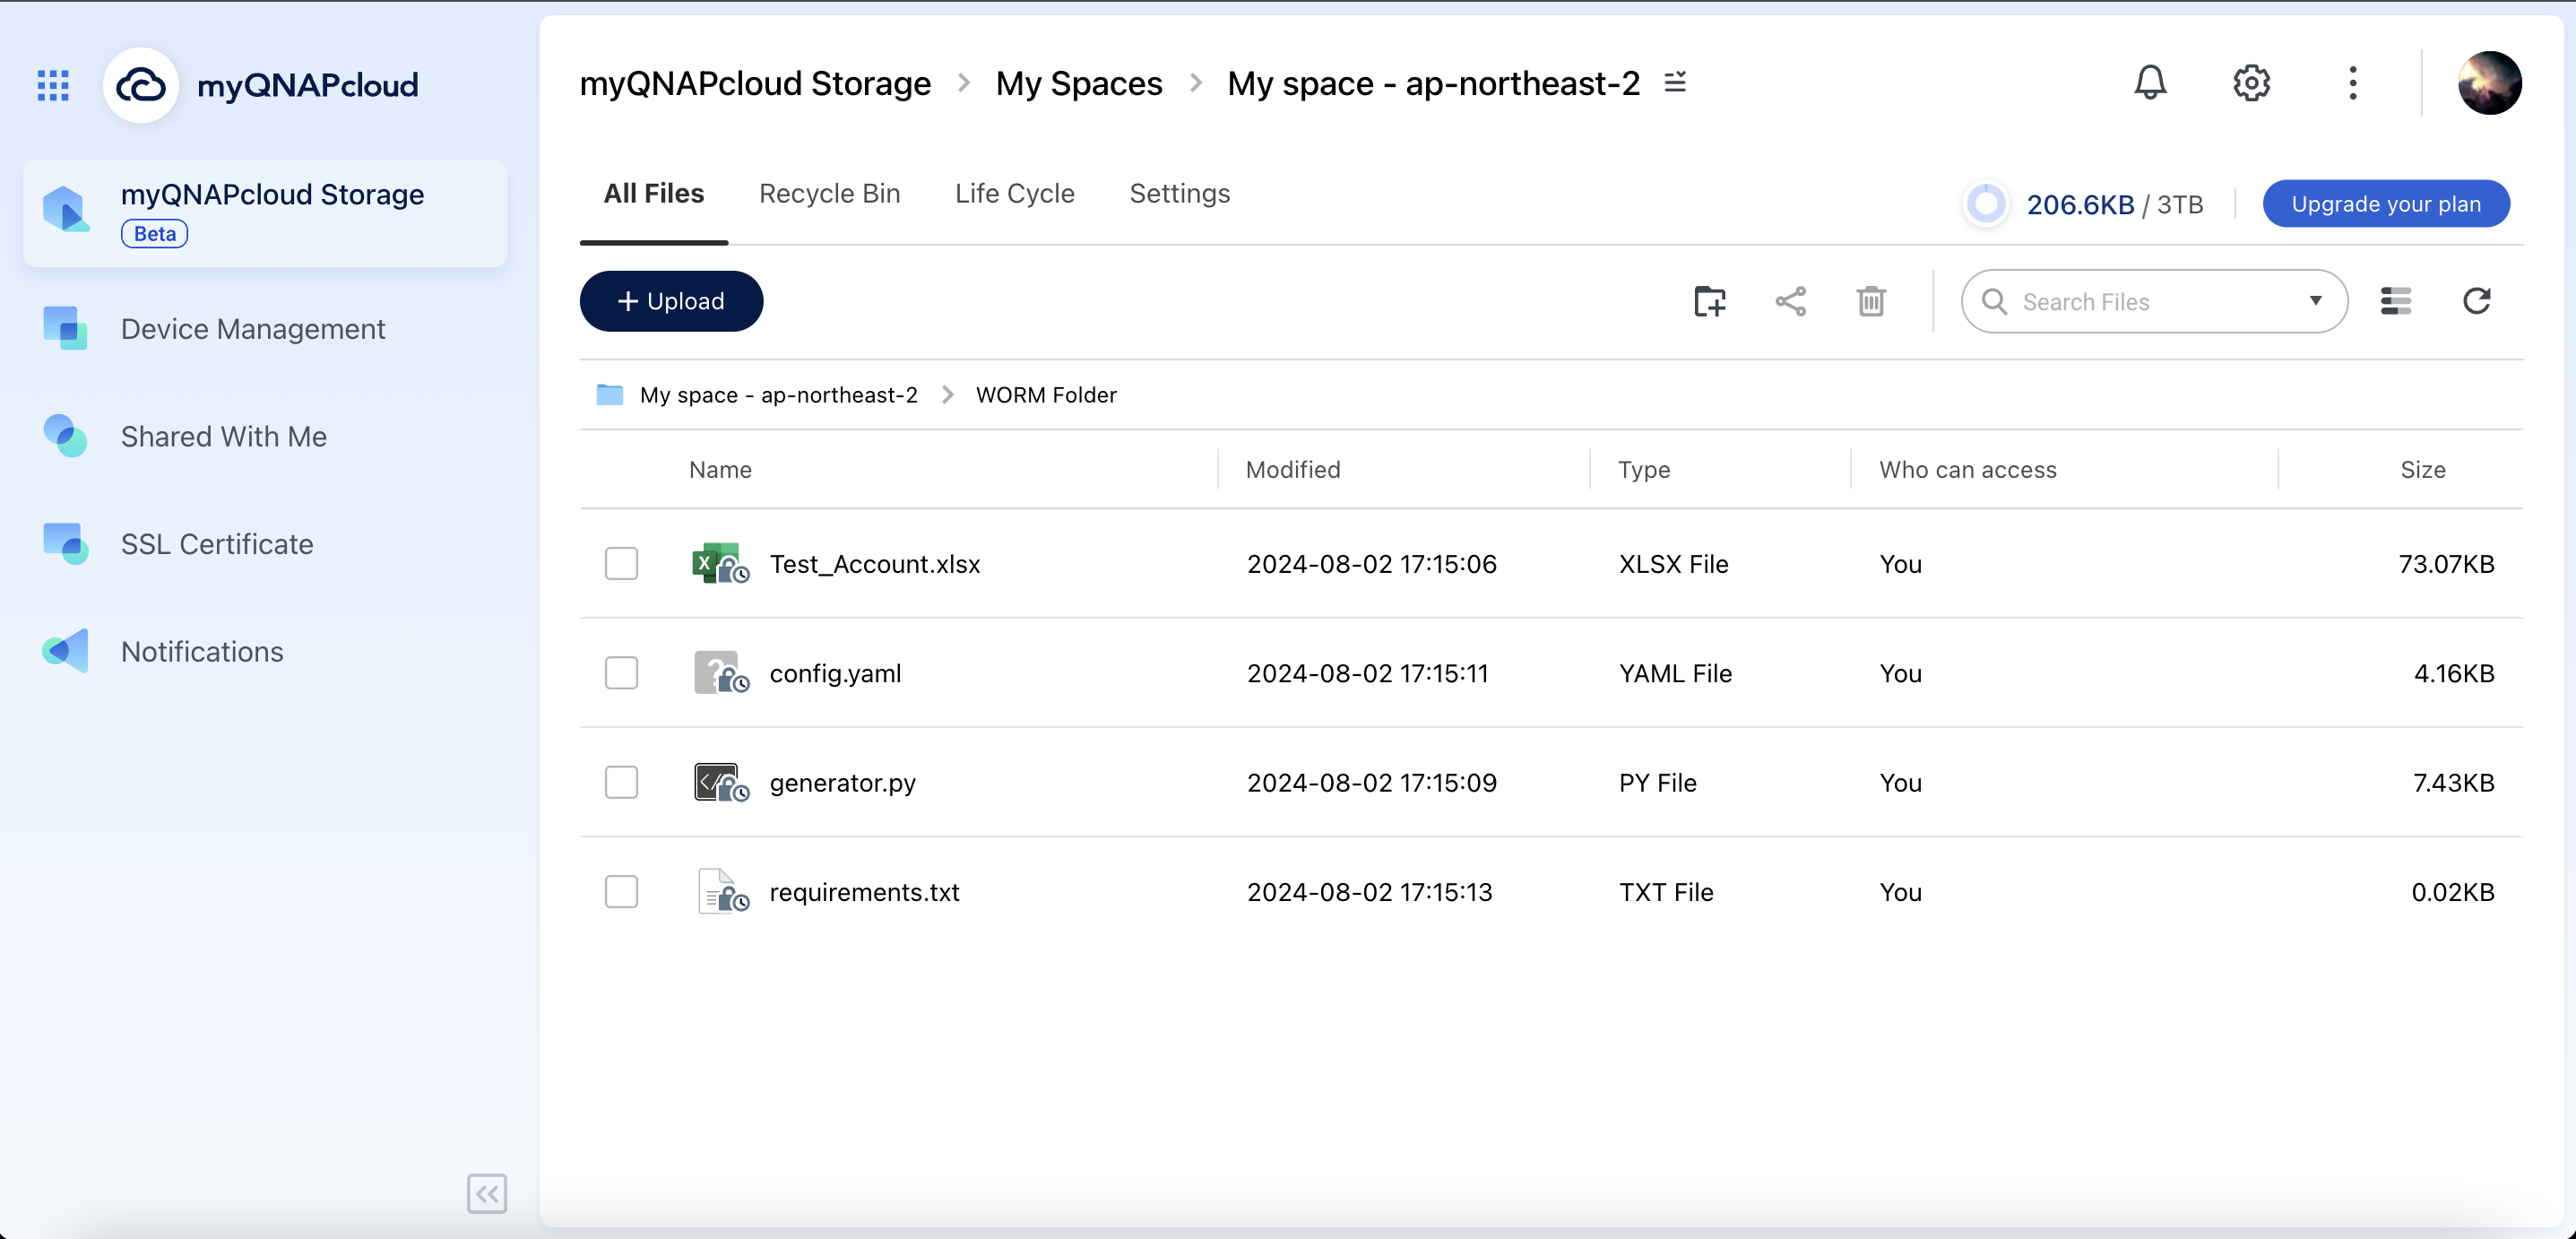
Task: Switch to the All Files tab
Action: coord(654,193)
